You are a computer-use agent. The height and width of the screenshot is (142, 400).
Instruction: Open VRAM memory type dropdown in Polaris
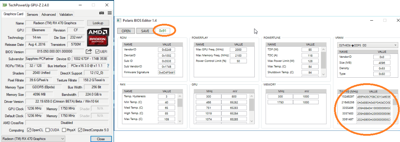367,45
